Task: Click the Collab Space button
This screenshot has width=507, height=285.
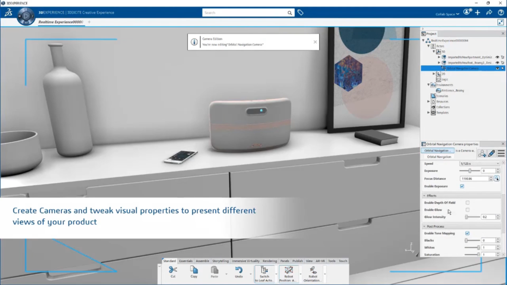Action: coord(447,14)
